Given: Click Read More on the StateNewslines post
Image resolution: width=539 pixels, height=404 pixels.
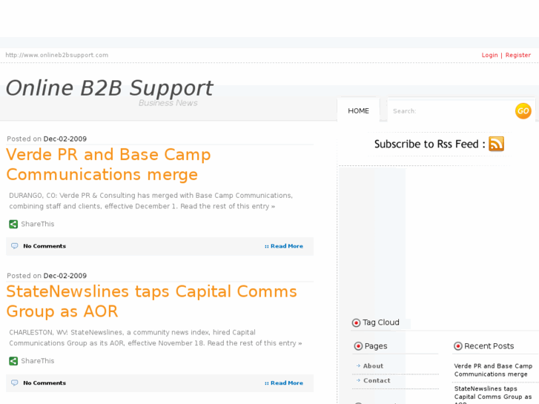Looking at the screenshot, I should pyautogui.click(x=285, y=383).
